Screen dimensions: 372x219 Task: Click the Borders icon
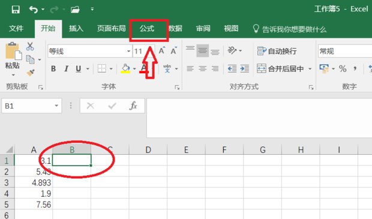102,68
